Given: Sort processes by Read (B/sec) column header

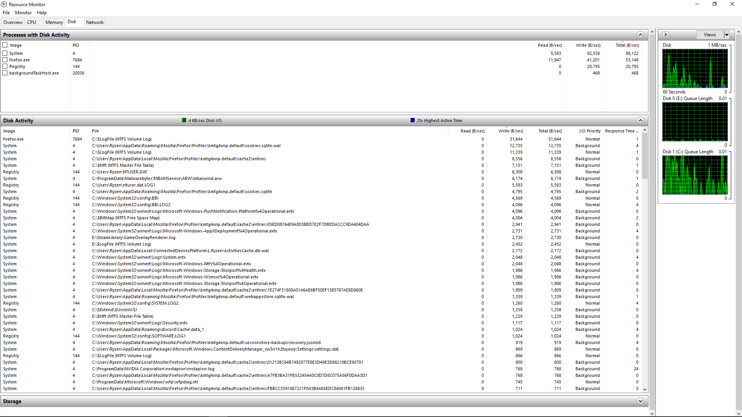Looking at the screenshot, I should coord(545,45).
